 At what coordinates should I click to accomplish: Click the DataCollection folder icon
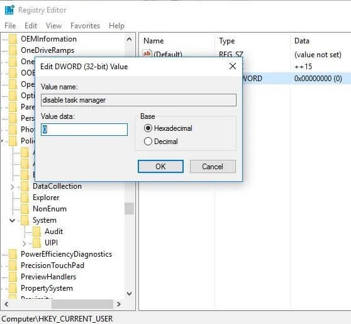pos(25,186)
